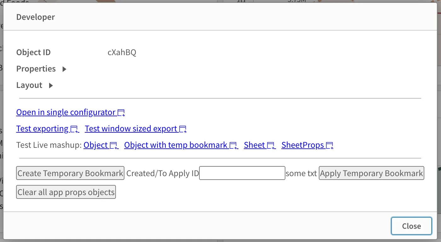441x242 pixels.
Task: Click the new-window icon beside the Sheet link
Action: coord(271,146)
